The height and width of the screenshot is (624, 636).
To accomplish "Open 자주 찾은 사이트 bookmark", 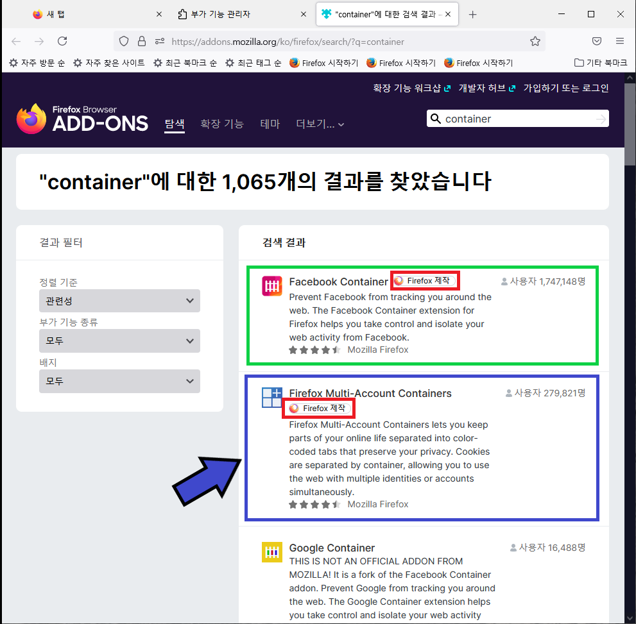I will click(109, 63).
